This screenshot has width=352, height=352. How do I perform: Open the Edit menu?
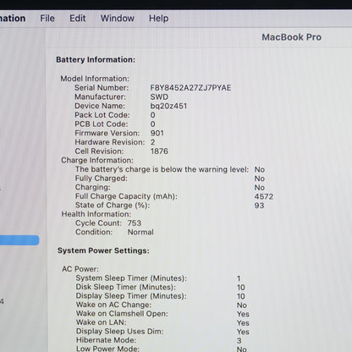coord(78,19)
